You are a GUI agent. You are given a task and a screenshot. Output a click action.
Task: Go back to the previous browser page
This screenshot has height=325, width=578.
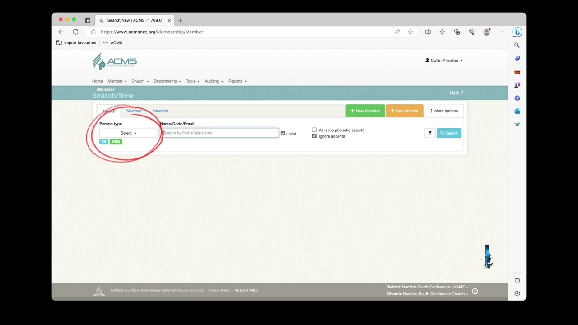point(61,32)
